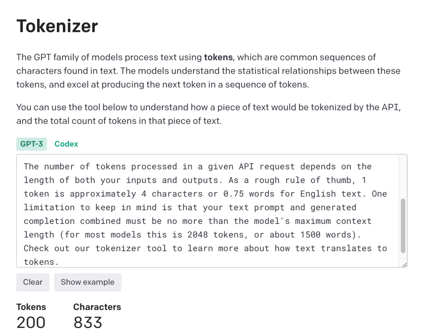The height and width of the screenshot is (333, 421).
Task: Switch to the Codex tab
Action: (x=66, y=144)
